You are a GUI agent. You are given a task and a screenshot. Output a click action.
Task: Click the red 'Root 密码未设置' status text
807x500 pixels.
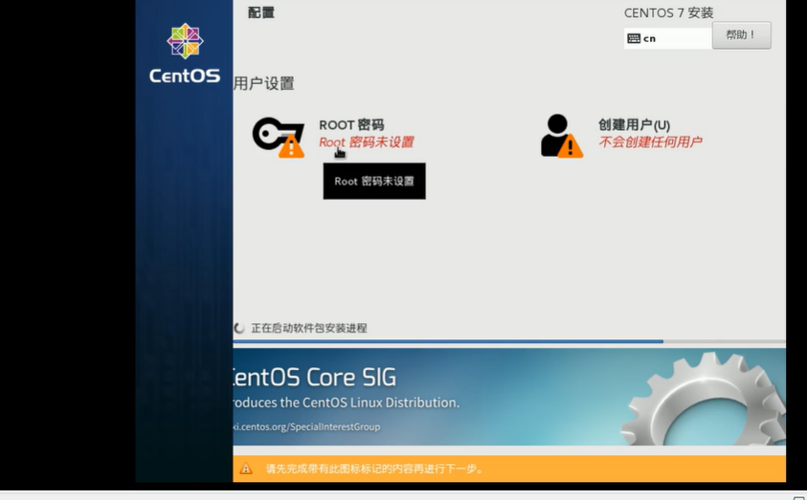click(x=367, y=142)
